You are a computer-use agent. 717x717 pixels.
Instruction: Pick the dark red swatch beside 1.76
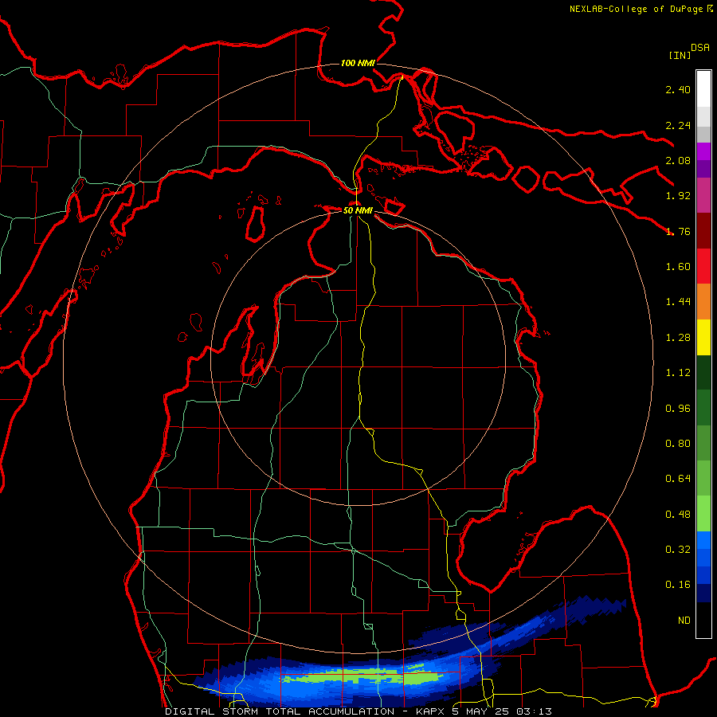click(x=703, y=231)
